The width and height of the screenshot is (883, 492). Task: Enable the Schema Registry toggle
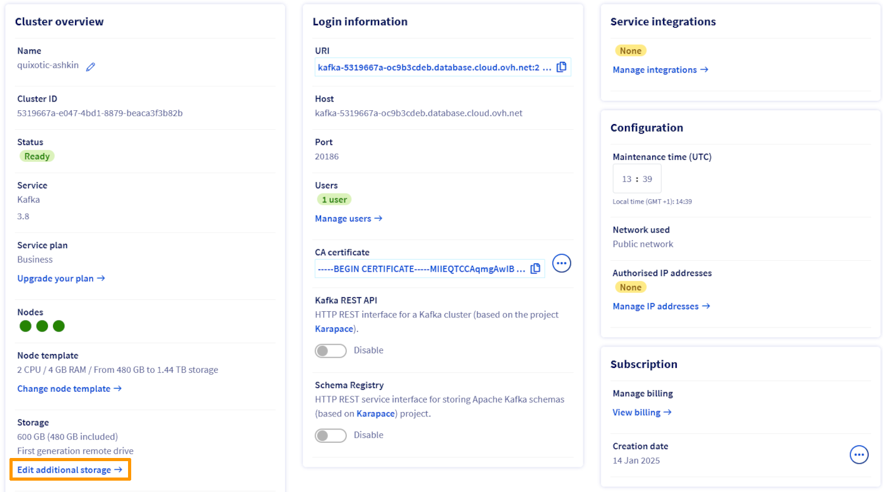click(330, 435)
